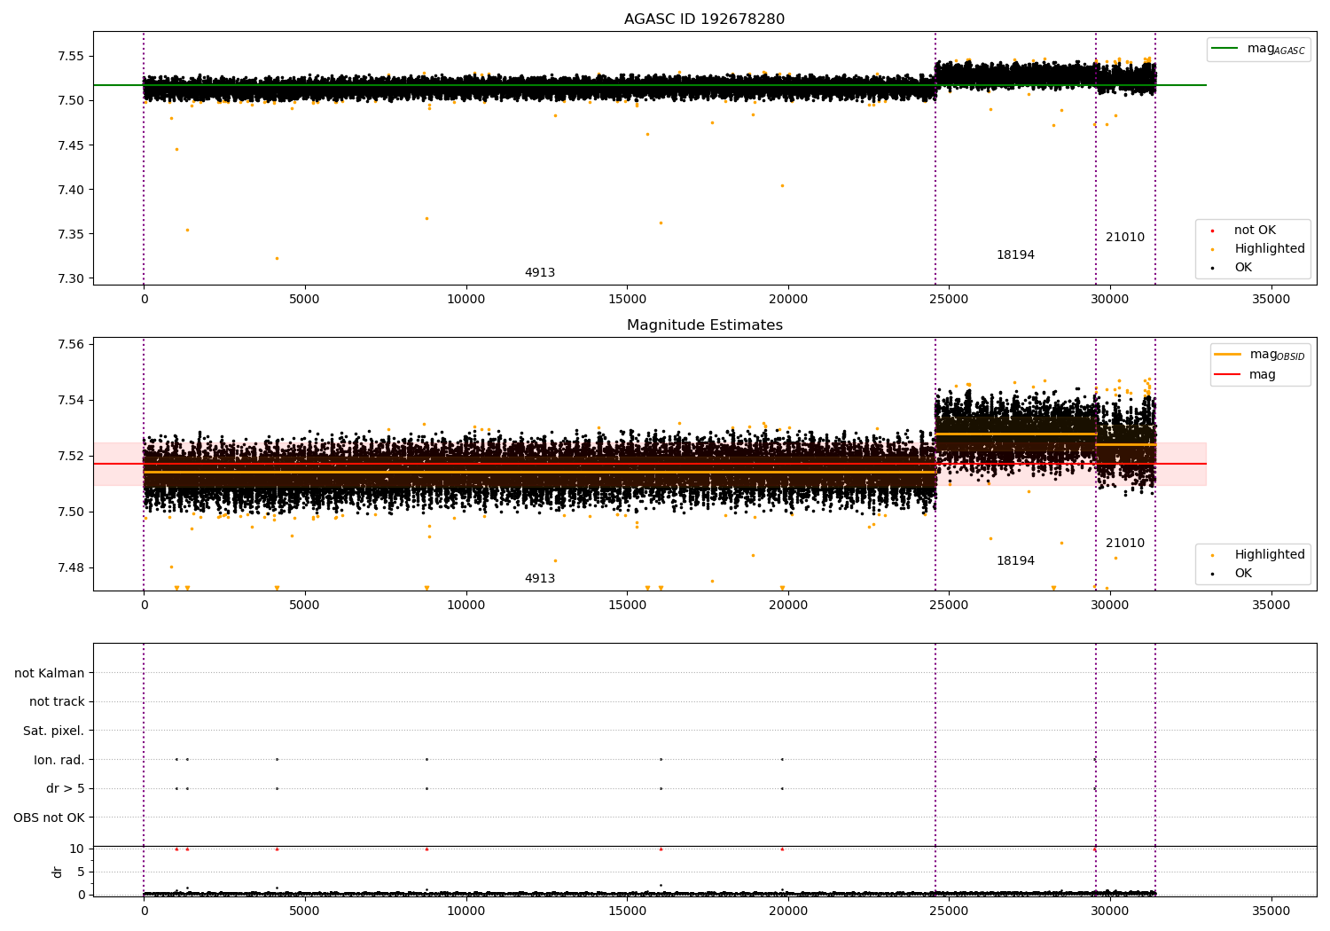Click the 'Ion. rad.' row label

59,761
